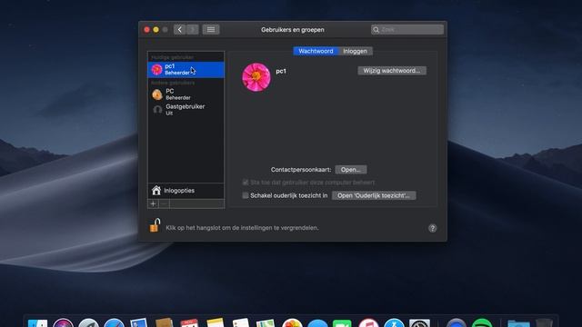The width and height of the screenshot is (582, 327).
Task: Click the PC user avatar in the sidebar
Action: 157,94
